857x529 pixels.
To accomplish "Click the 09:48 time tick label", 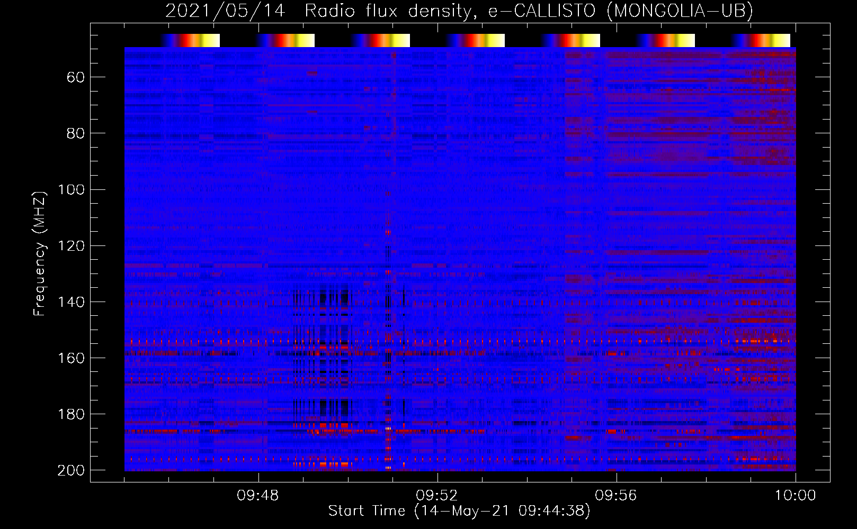I will coord(258,496).
